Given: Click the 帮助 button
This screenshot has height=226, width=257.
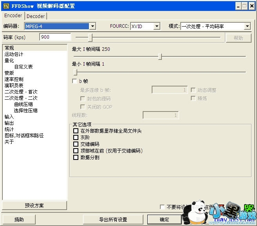Looking at the screenshot, I should (x=239, y=38).
